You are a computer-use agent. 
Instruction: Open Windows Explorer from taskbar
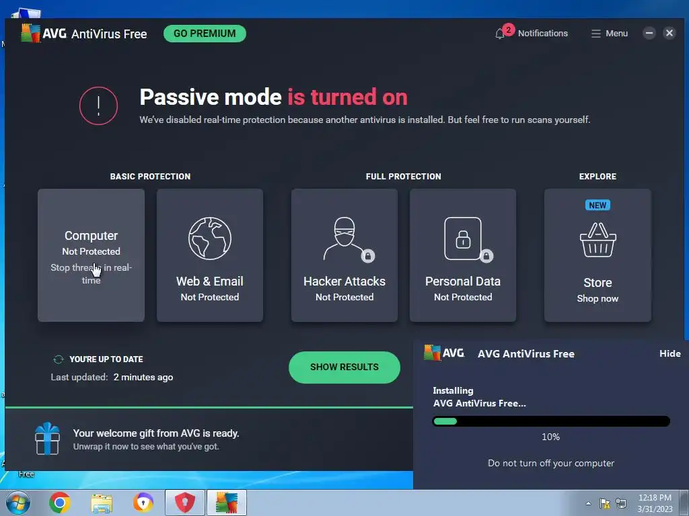(x=102, y=503)
